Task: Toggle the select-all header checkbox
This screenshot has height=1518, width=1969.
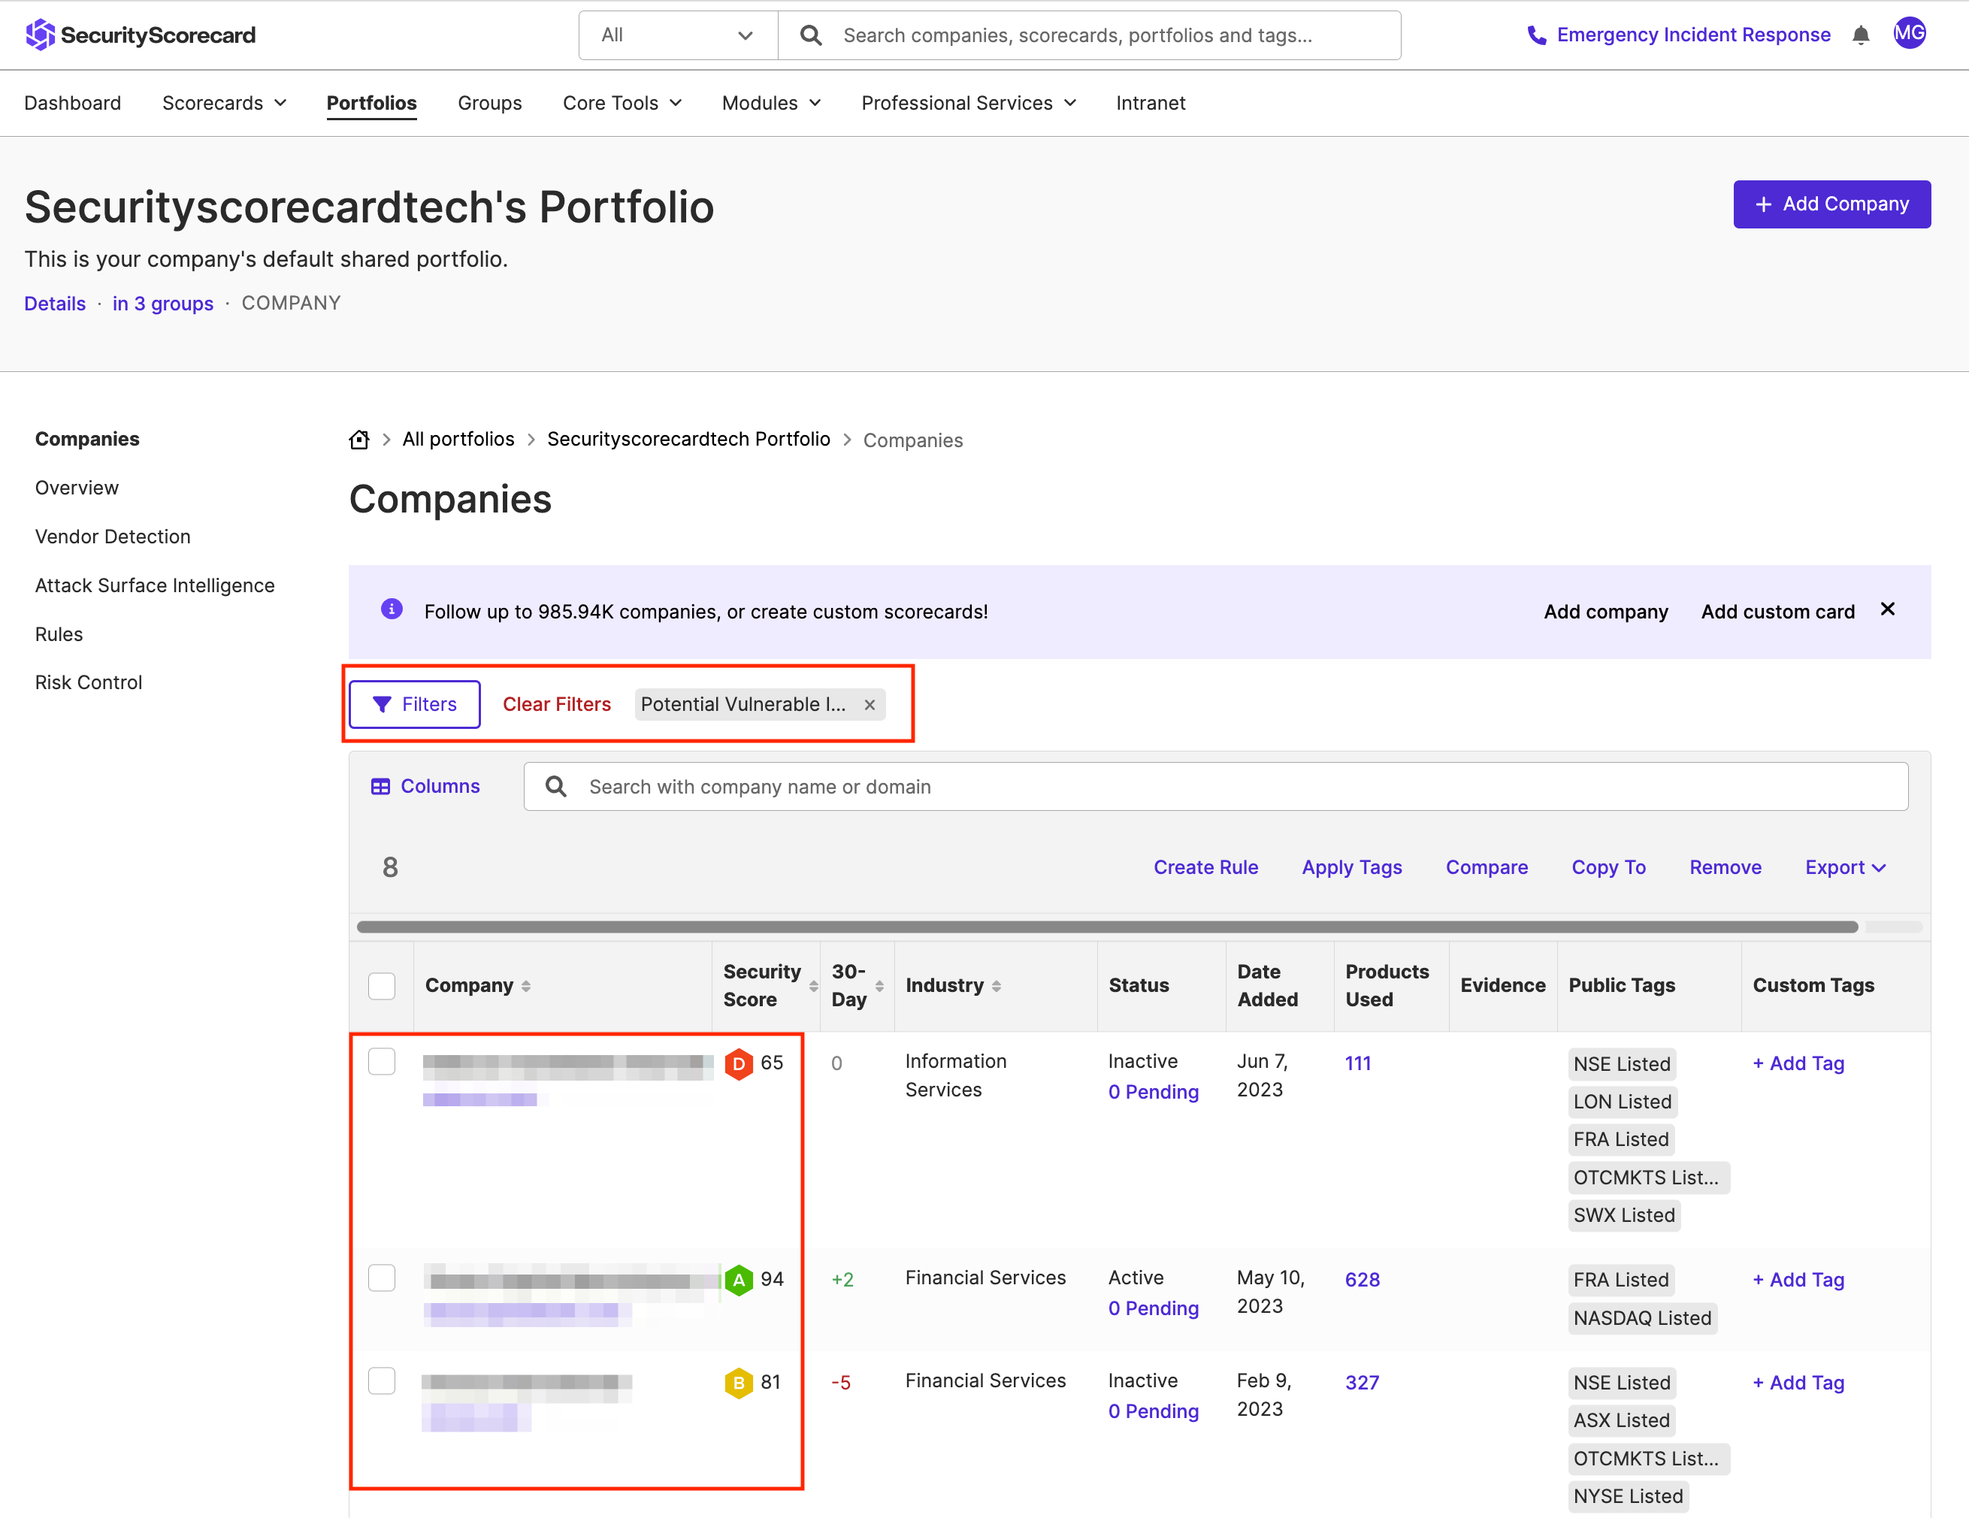Action: click(x=381, y=986)
